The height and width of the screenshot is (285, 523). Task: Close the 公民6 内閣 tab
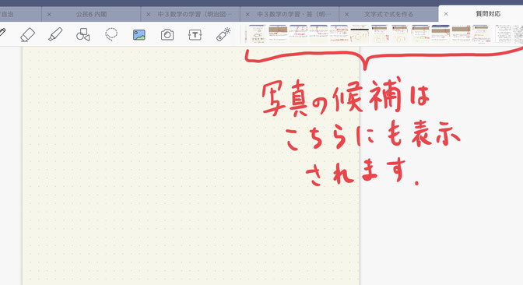[49, 14]
